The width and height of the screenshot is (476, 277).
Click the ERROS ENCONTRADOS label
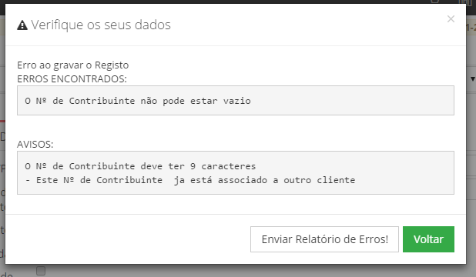(72, 79)
